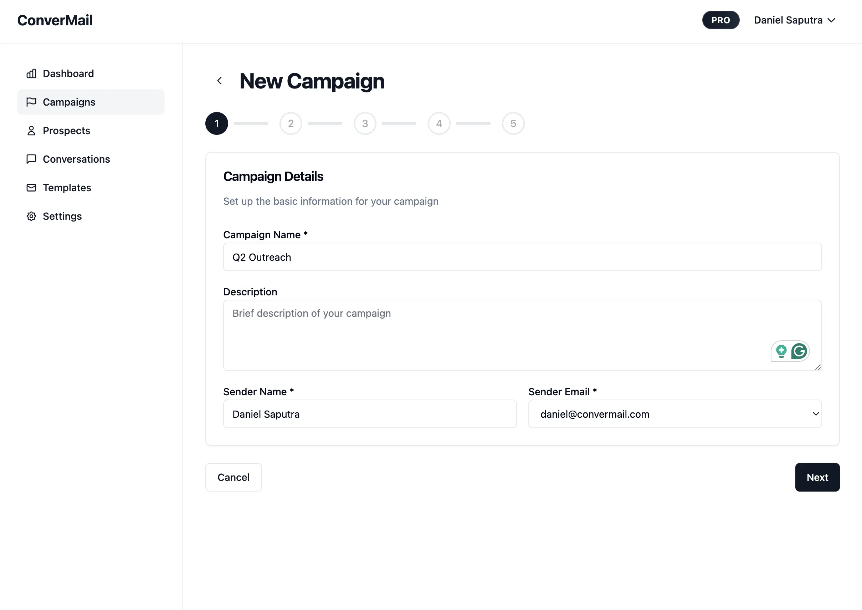This screenshot has height=610, width=862.
Task: Open Prospects from the sidebar
Action: pyautogui.click(x=66, y=131)
